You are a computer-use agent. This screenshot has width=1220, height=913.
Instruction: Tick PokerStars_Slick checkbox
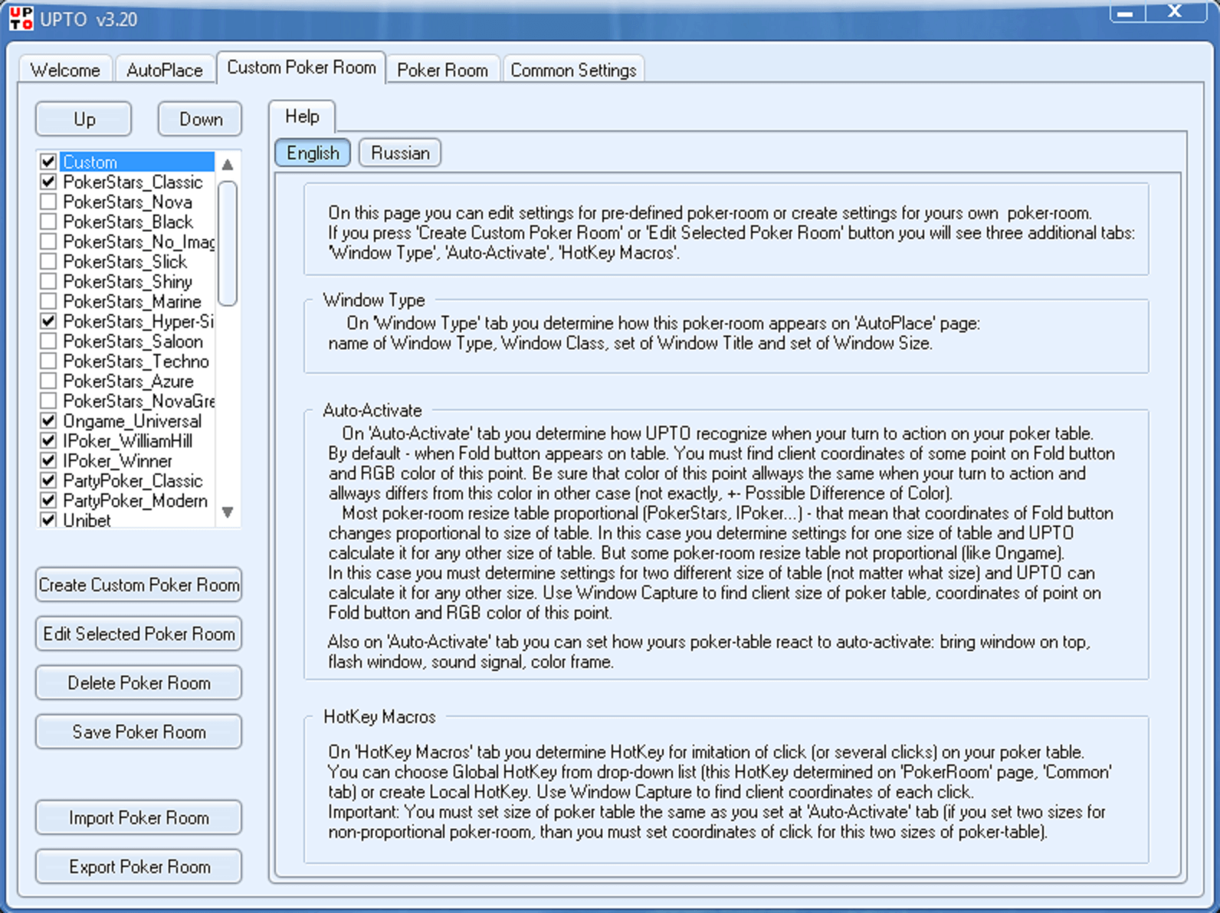(x=48, y=261)
